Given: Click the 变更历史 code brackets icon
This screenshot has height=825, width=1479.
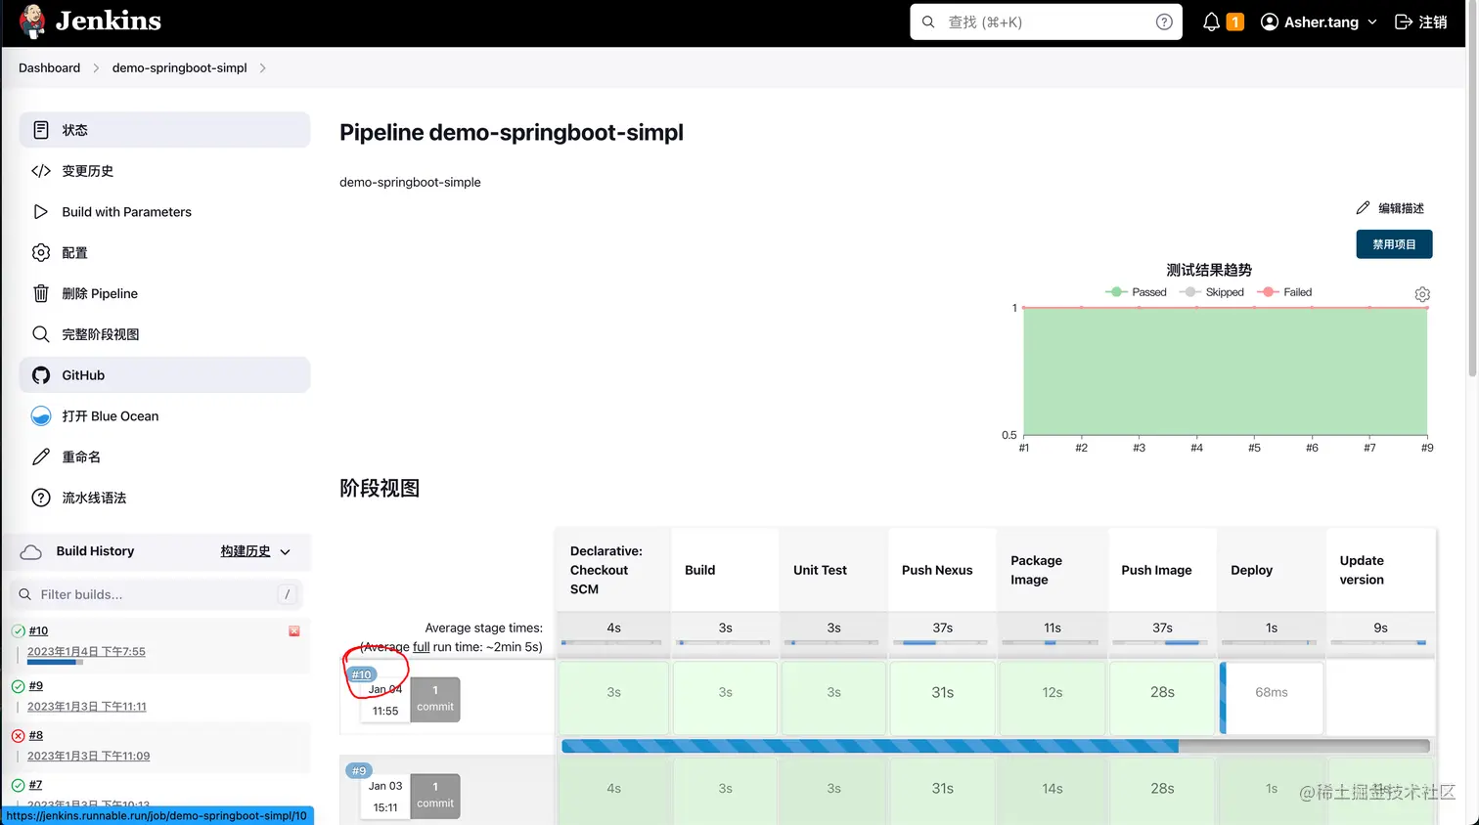Looking at the screenshot, I should coord(41,171).
